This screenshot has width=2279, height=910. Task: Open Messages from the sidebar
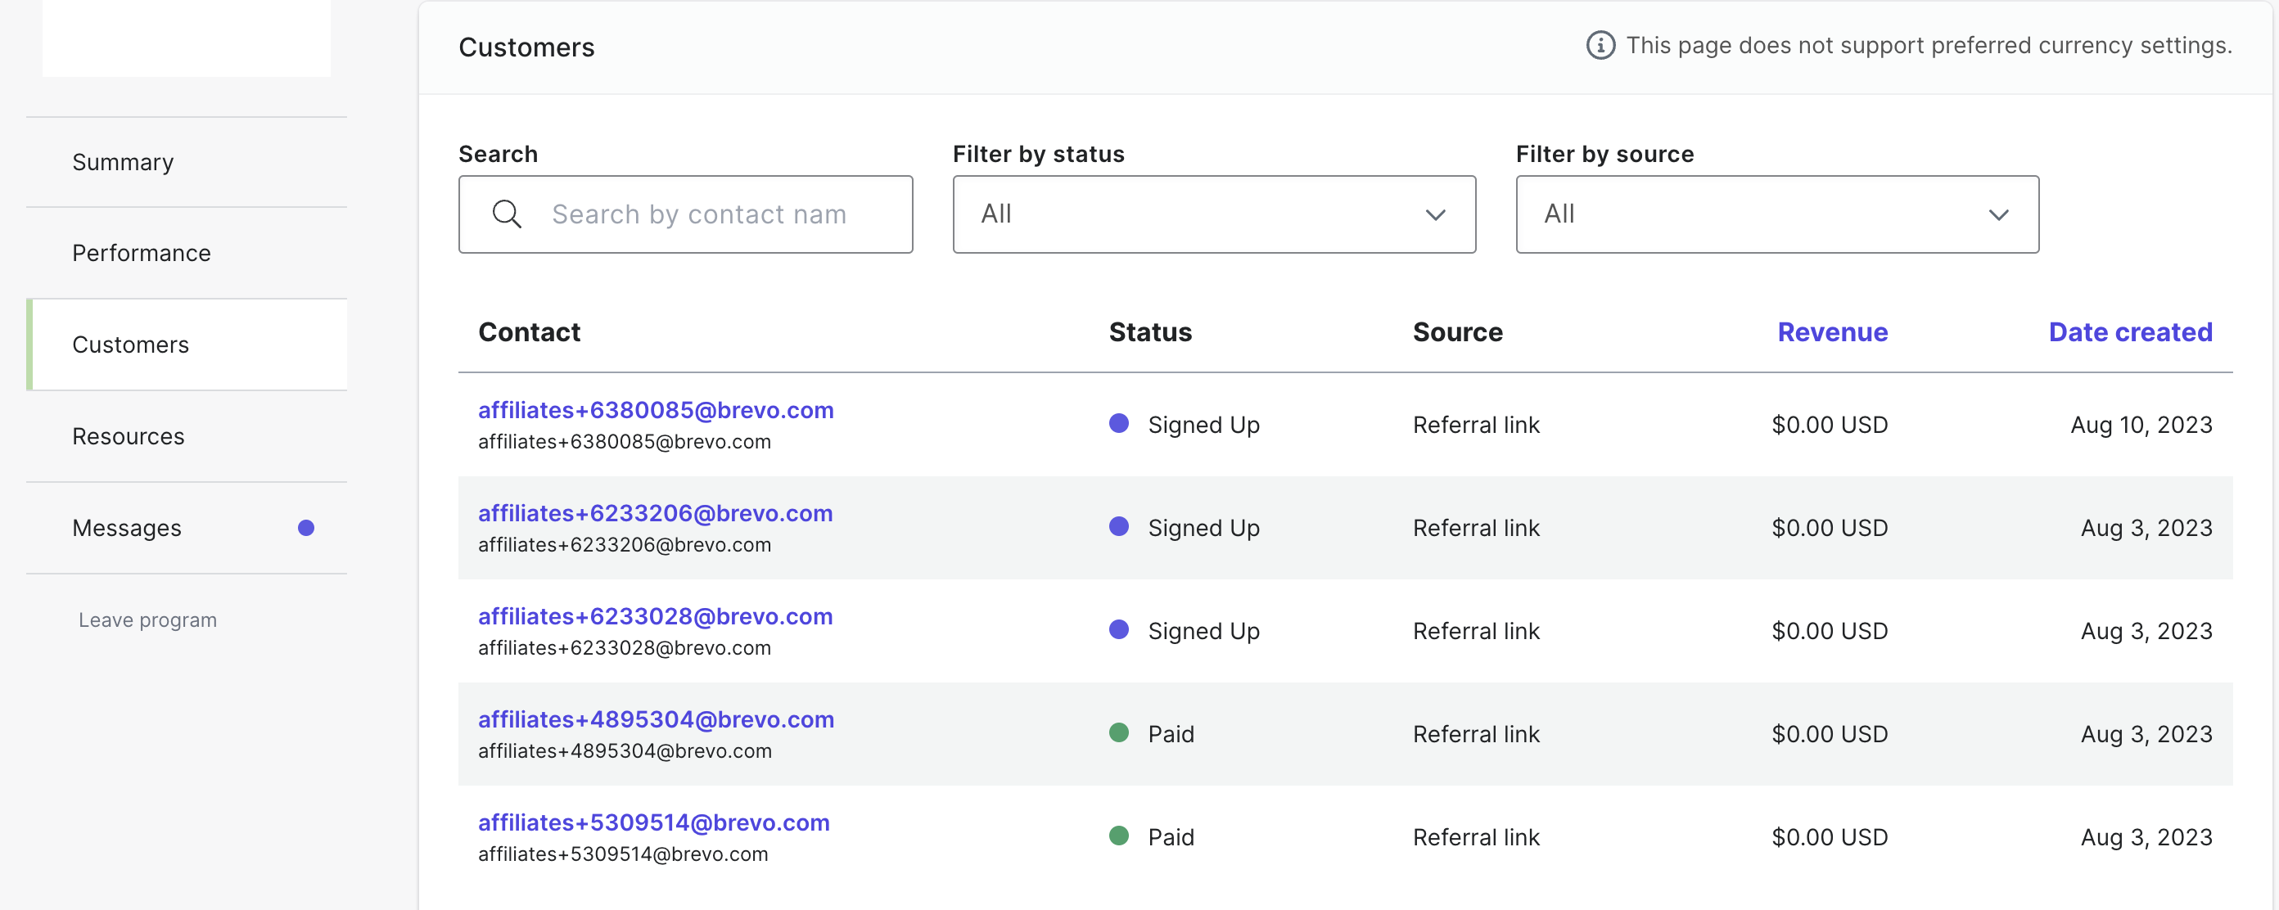pyautogui.click(x=128, y=528)
